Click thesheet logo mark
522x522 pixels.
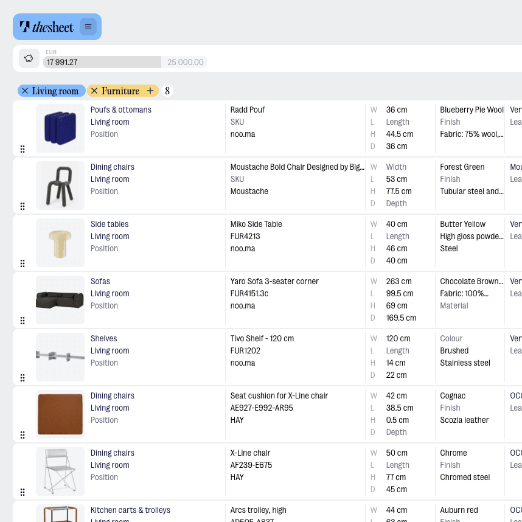(x=24, y=27)
